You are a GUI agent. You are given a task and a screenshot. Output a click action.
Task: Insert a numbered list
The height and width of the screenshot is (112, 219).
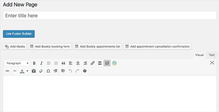point(56,63)
